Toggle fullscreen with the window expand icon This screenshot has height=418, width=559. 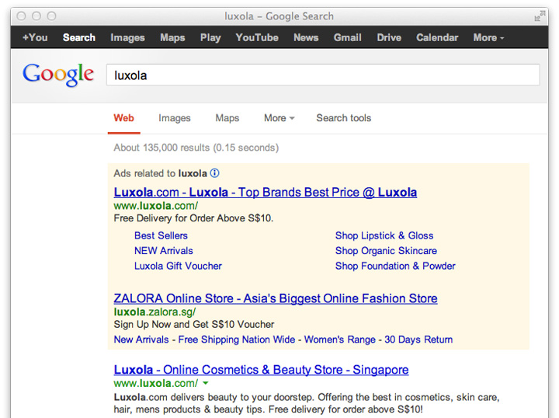coord(540,16)
